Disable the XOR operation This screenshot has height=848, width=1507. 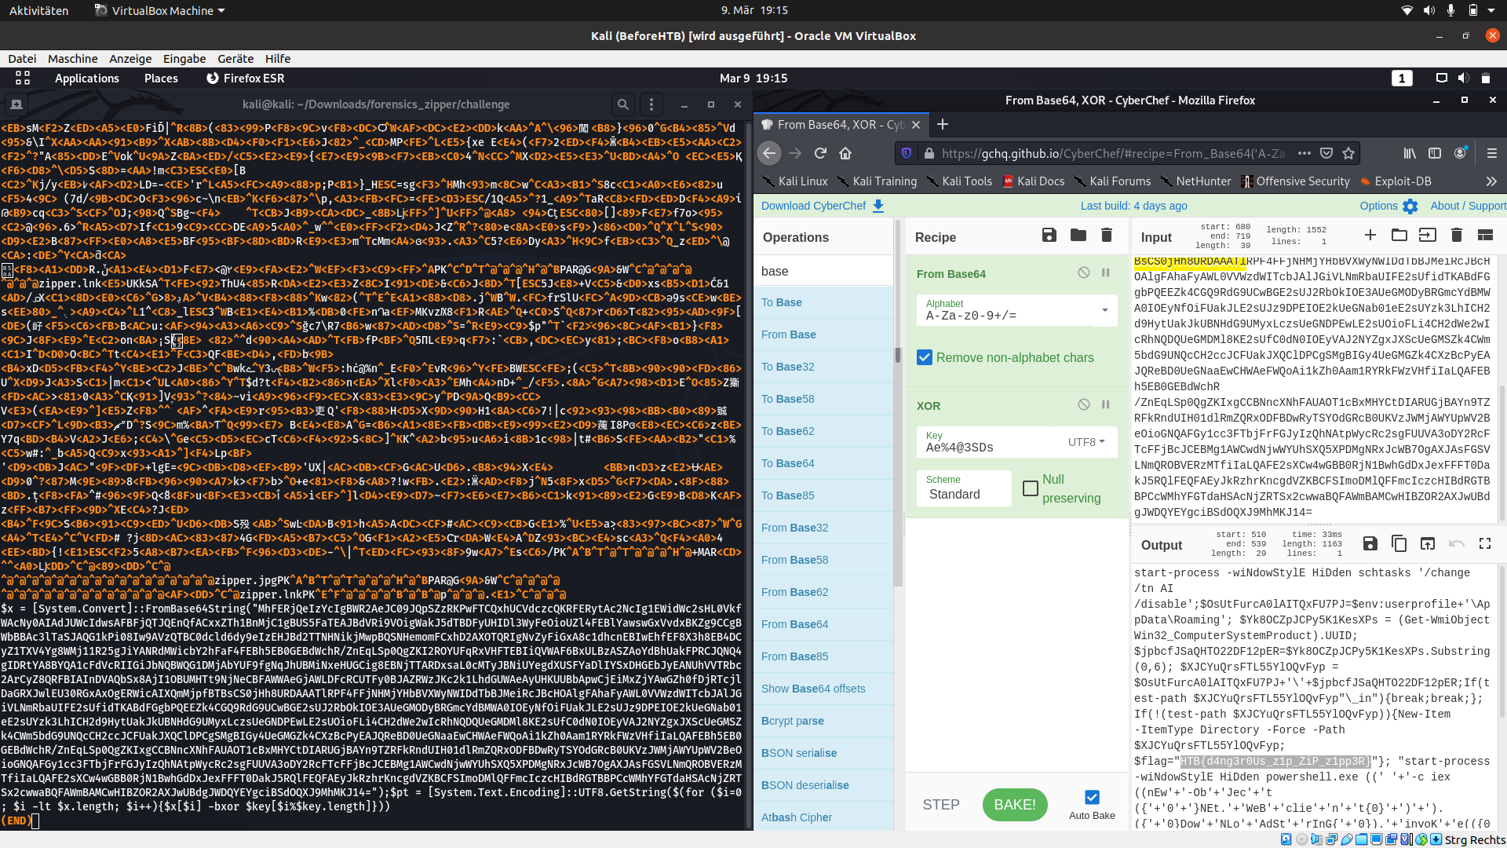coord(1084,404)
